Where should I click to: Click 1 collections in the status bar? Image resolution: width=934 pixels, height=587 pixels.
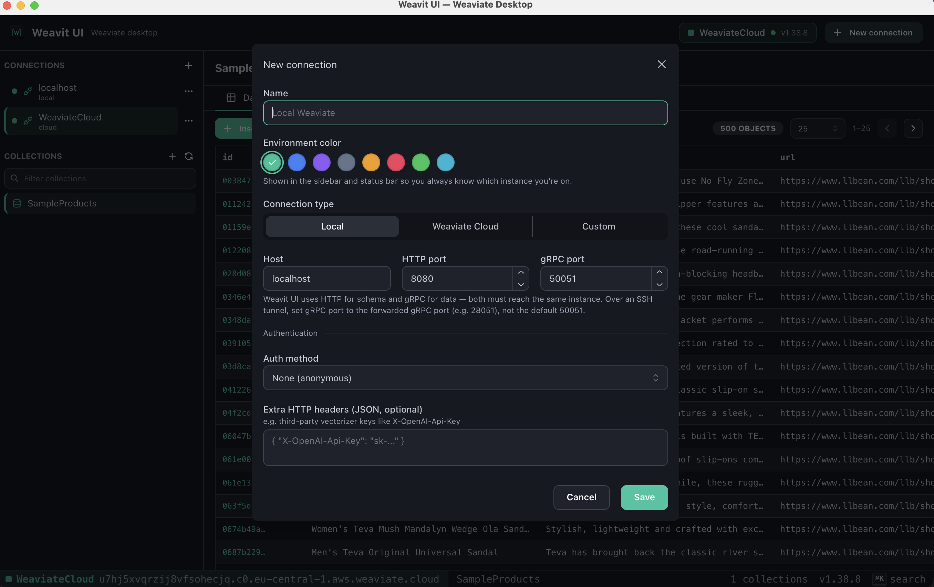769,579
